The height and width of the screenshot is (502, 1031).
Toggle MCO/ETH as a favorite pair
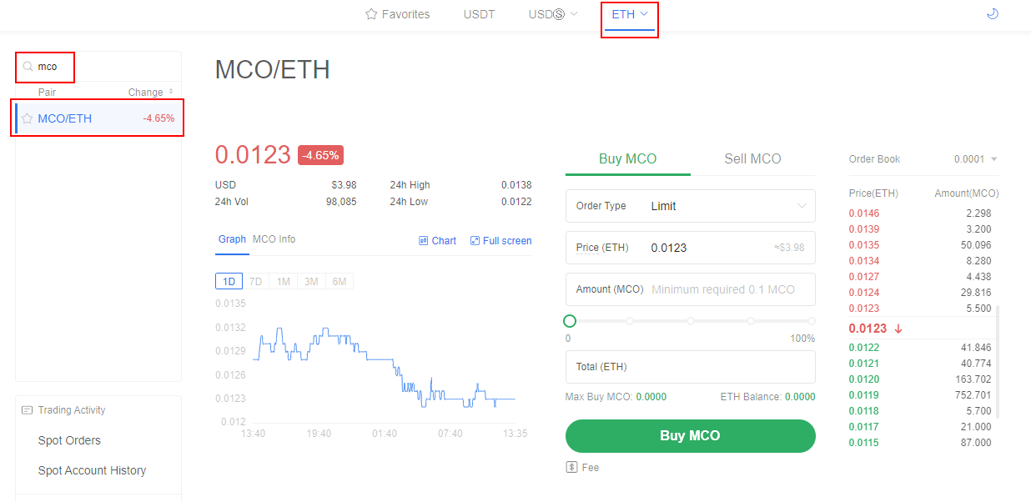tap(25, 118)
